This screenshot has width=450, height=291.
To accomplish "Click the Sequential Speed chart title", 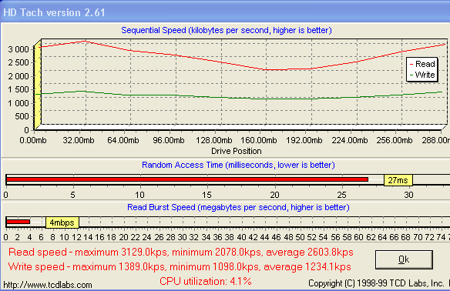I will 227,30.
